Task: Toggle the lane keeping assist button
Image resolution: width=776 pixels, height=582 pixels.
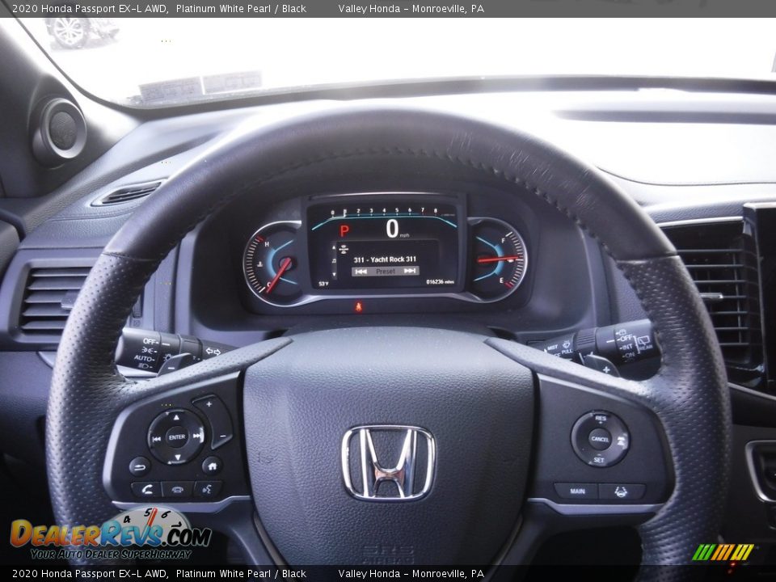Action: click(x=621, y=491)
